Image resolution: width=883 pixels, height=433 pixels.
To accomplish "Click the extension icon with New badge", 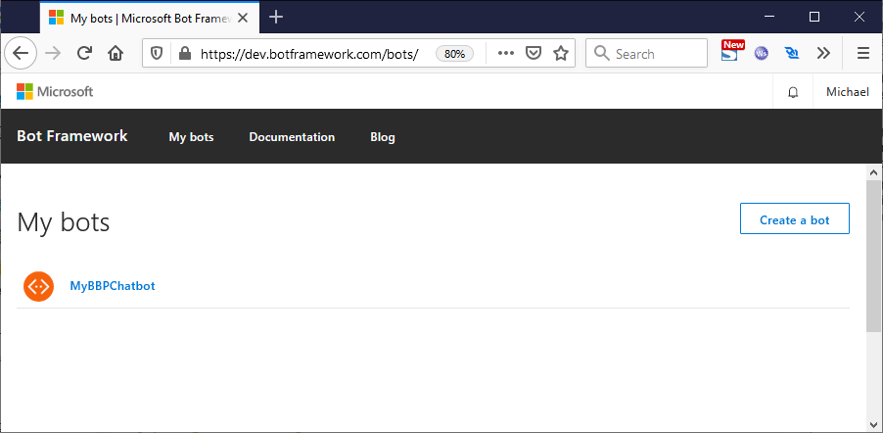I will coord(731,51).
